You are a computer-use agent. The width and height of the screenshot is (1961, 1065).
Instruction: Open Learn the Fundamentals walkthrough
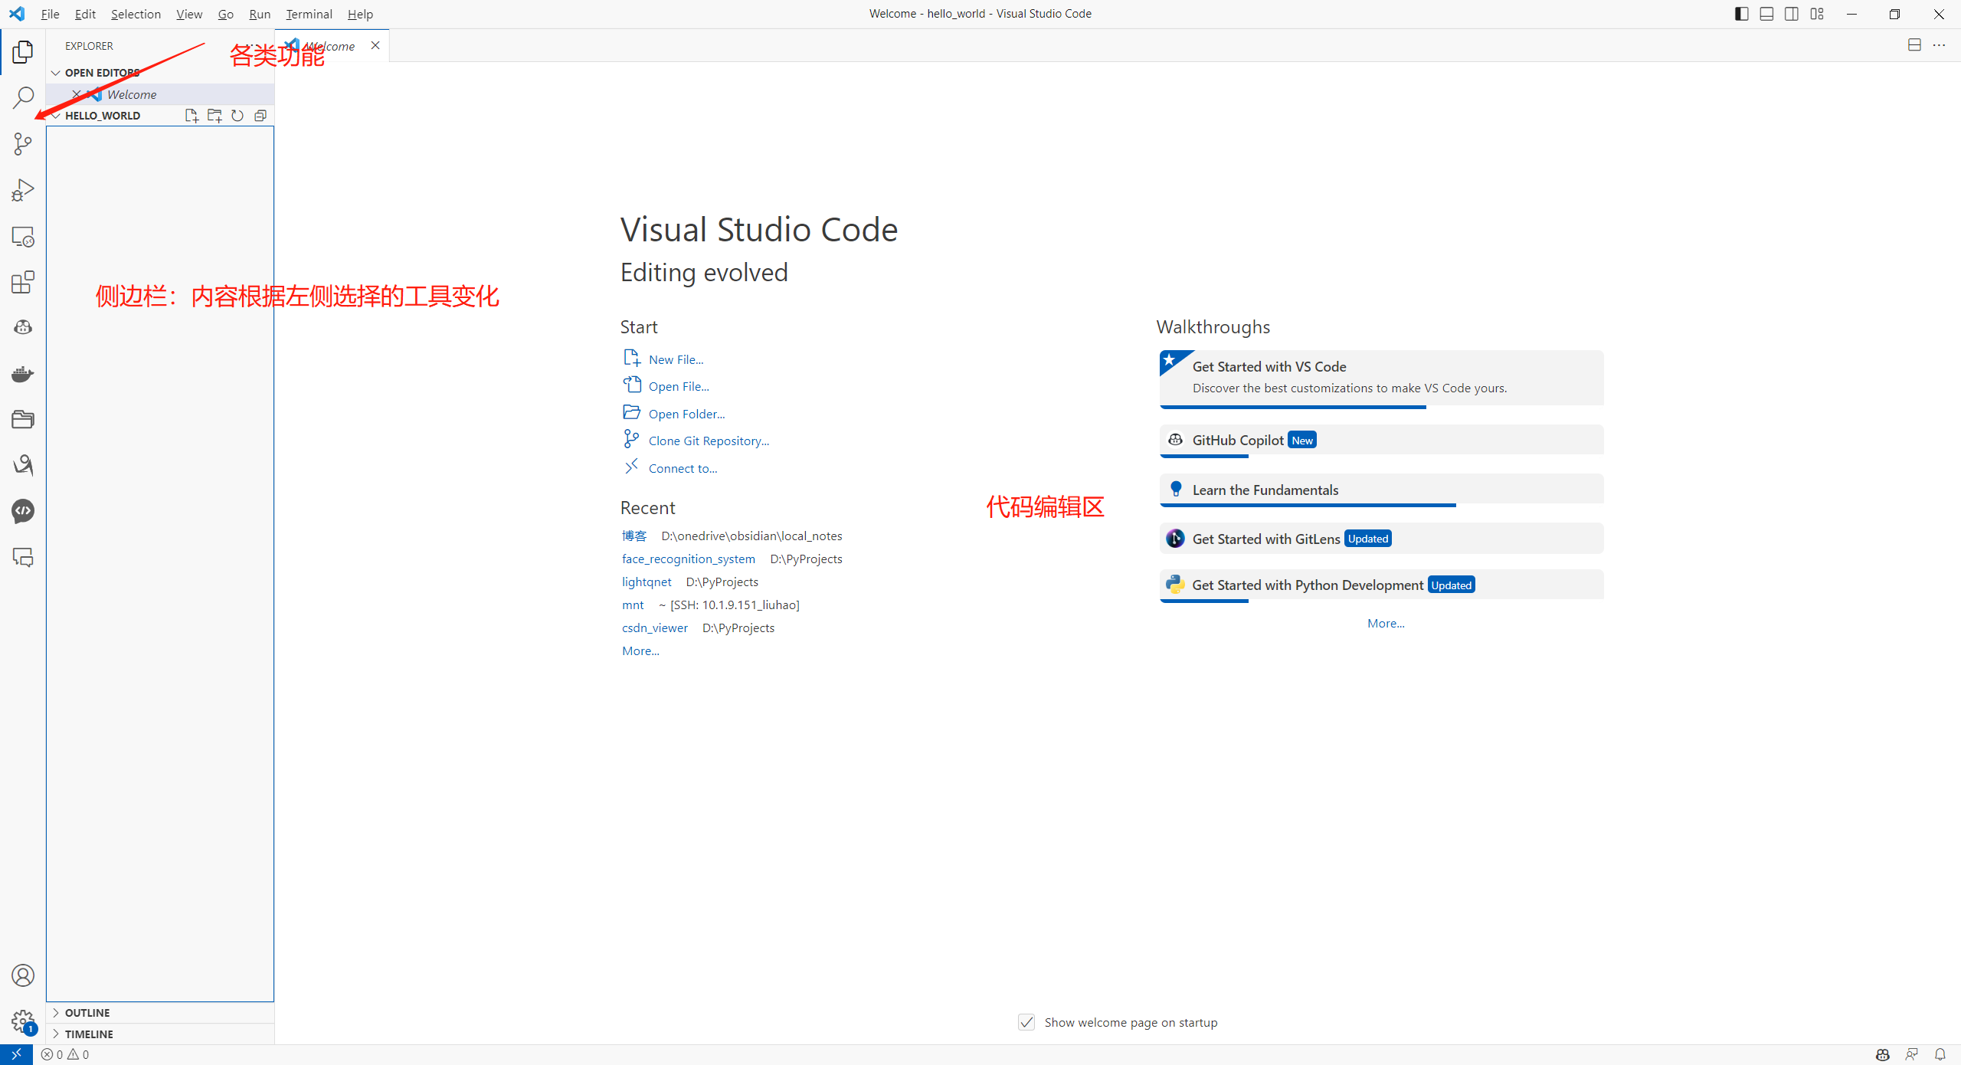click(1381, 490)
